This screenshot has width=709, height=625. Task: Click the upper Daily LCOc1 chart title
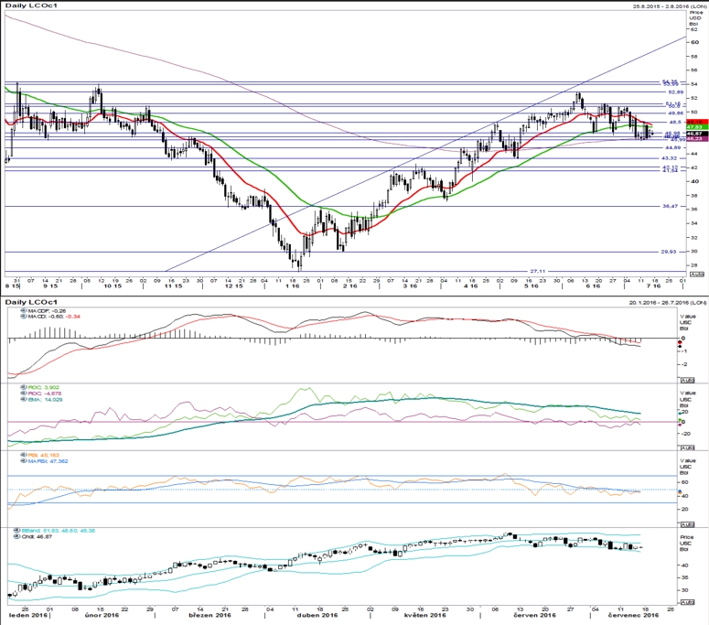pyautogui.click(x=31, y=5)
